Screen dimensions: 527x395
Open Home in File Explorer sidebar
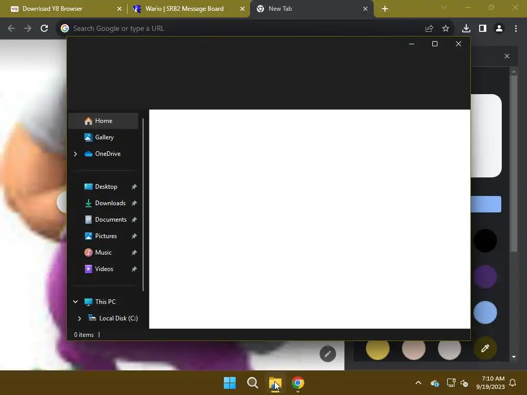(103, 120)
